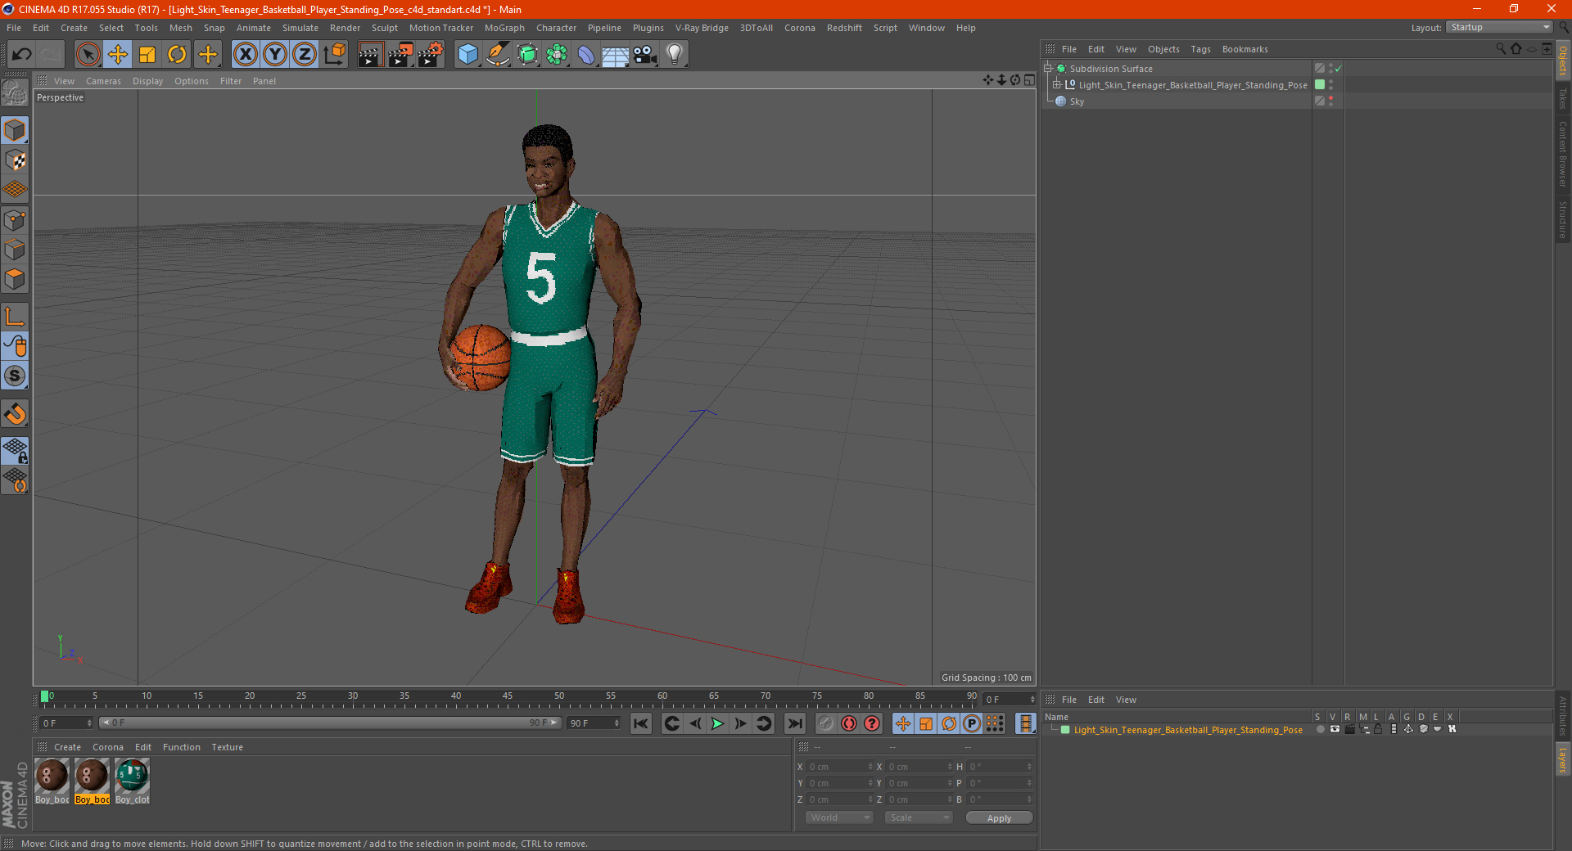Click Play Forwards button

(717, 723)
